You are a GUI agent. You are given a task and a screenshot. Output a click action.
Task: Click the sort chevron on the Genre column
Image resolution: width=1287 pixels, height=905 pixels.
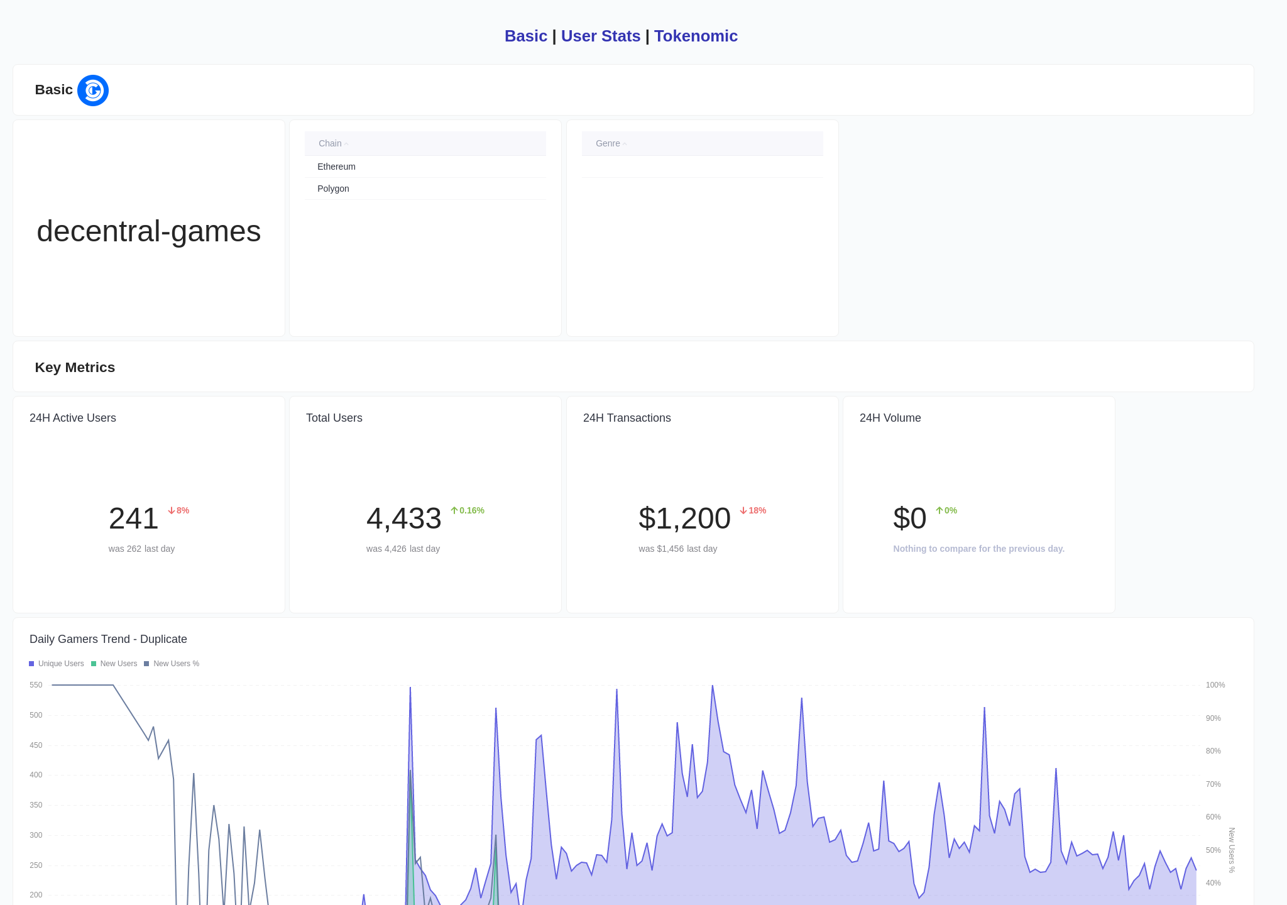click(625, 143)
